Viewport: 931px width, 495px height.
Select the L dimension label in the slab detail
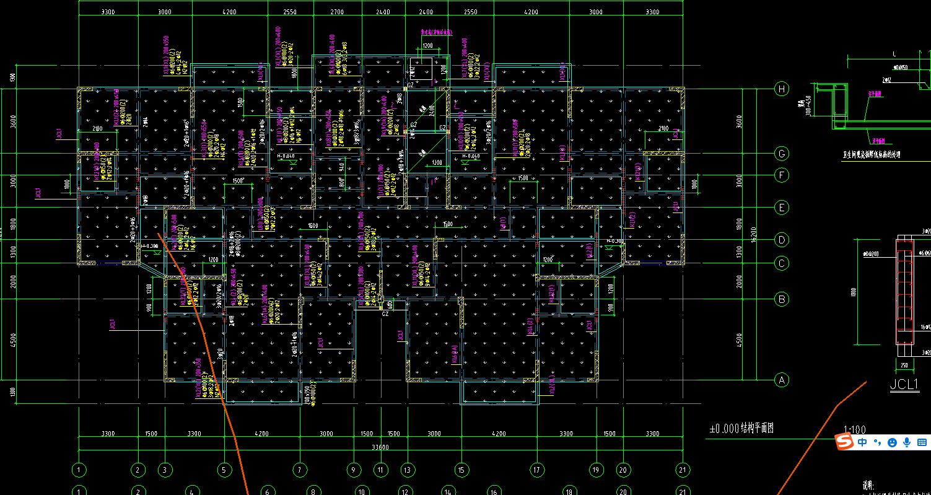coord(894,55)
